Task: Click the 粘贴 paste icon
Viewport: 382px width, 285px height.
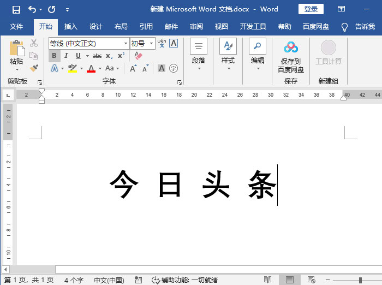Action: tap(17, 48)
